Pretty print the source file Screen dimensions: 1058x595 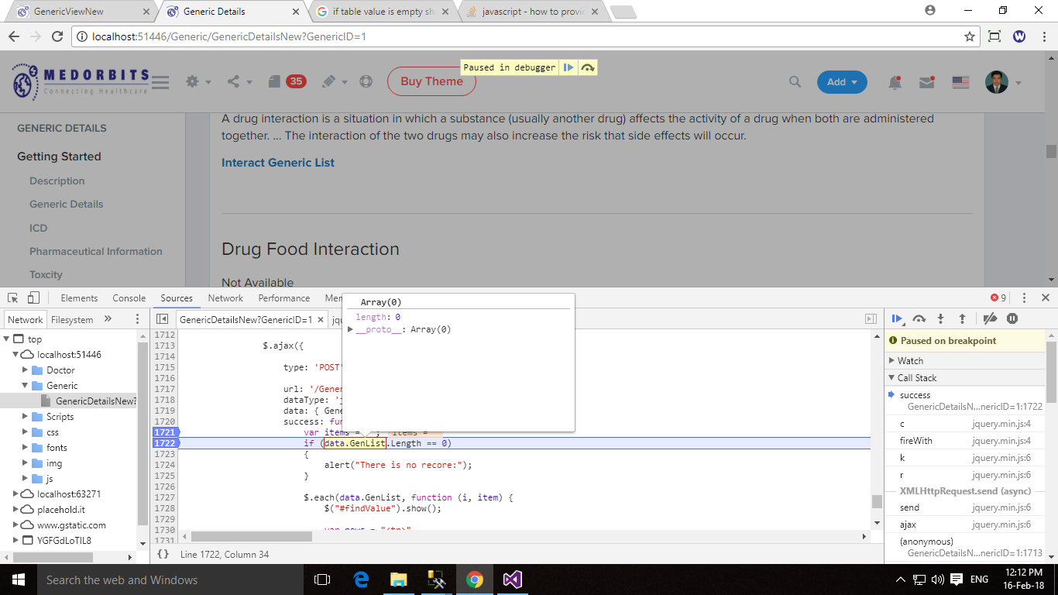pyautogui.click(x=163, y=555)
